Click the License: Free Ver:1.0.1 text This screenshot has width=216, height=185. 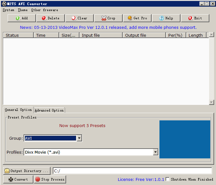coord(141,179)
